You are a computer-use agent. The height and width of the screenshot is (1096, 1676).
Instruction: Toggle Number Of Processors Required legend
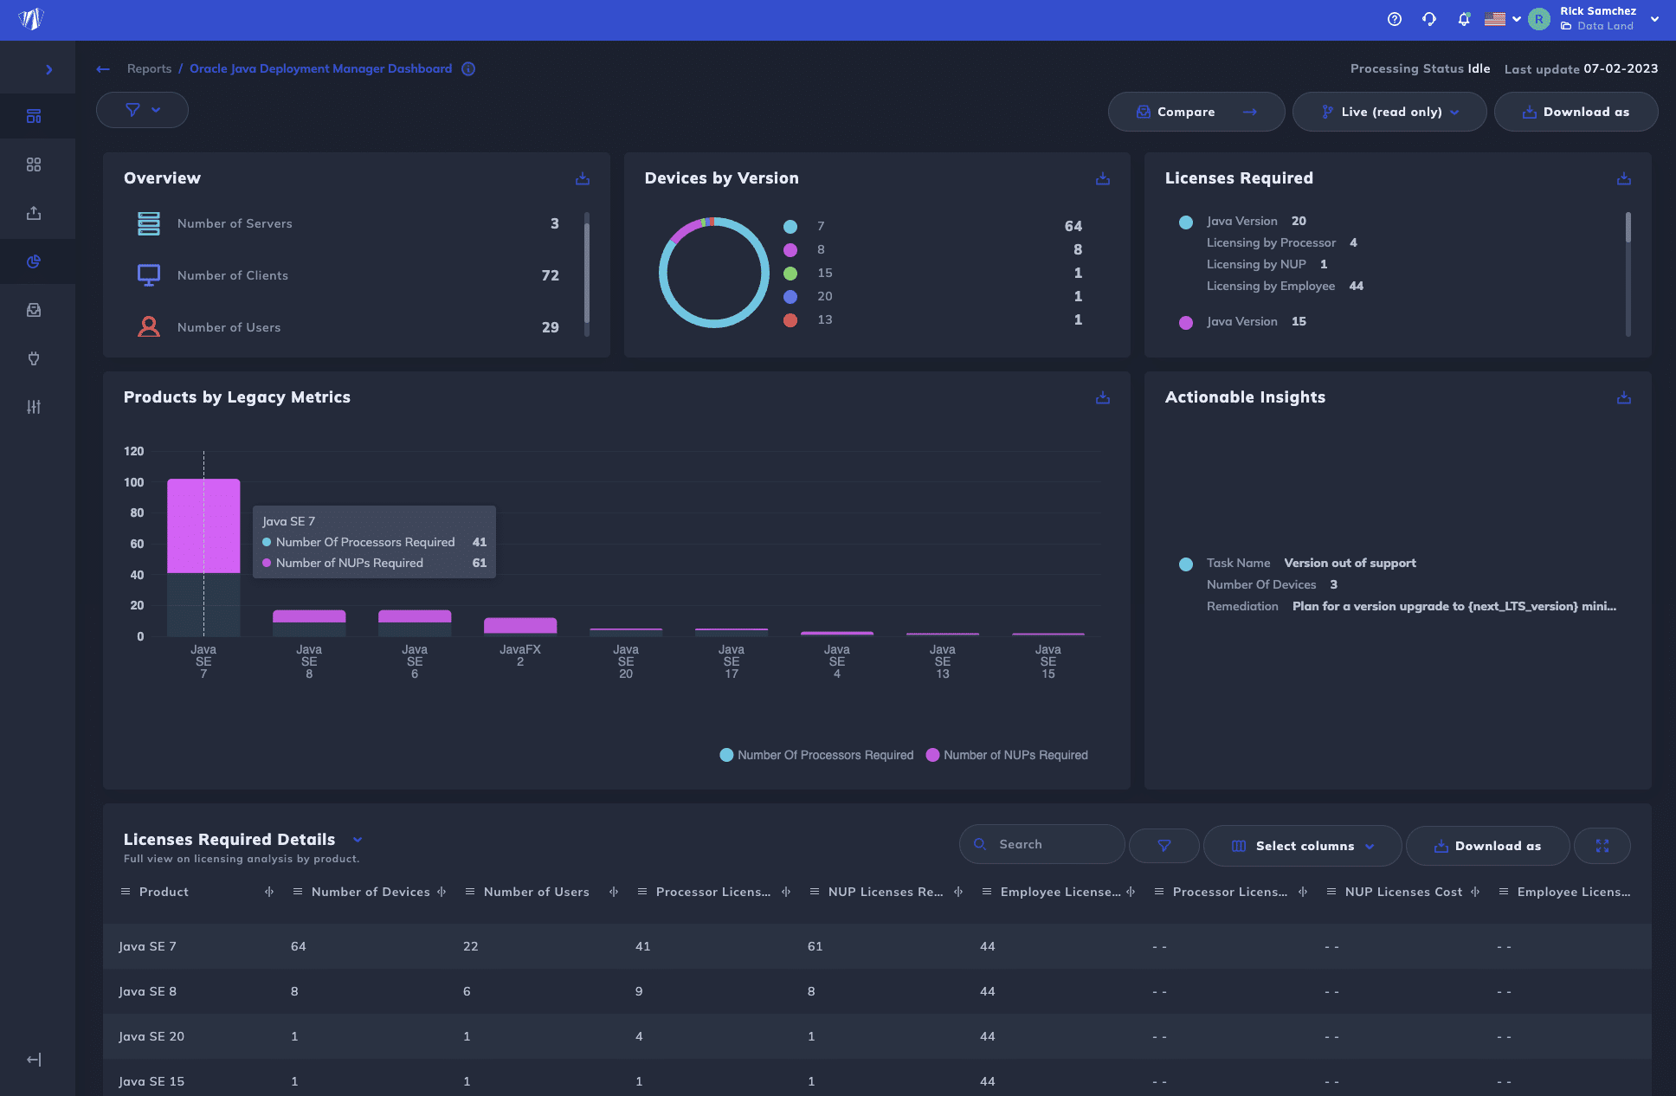816,755
